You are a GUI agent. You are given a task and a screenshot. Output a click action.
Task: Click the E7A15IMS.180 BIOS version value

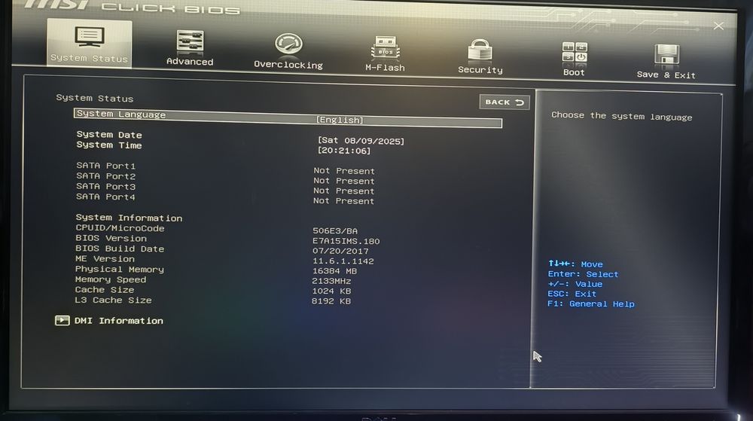click(346, 241)
